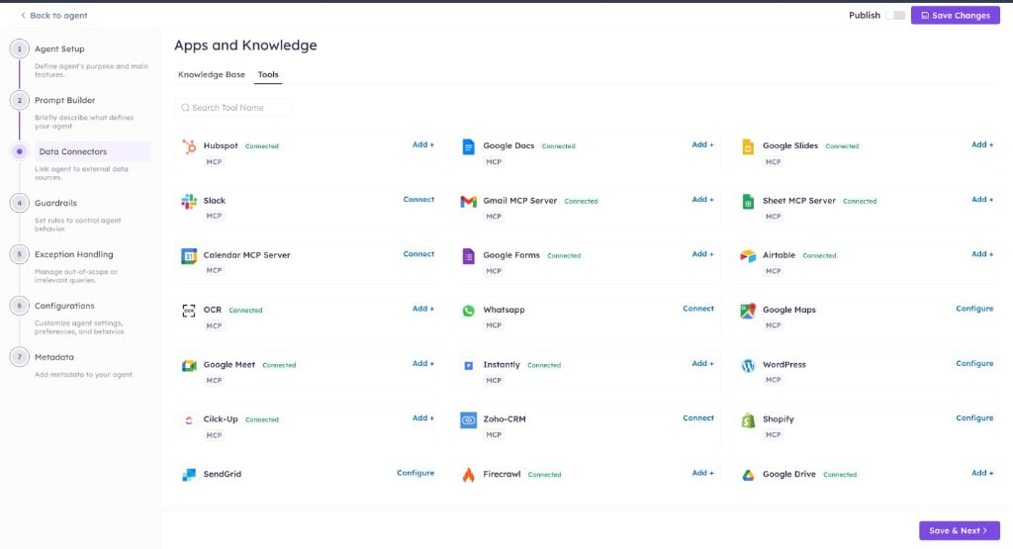
Task: Focus the Search Tool Name field
Action: point(233,108)
